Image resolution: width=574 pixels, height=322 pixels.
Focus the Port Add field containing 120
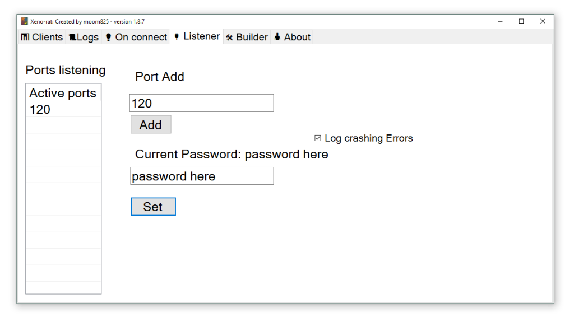(201, 103)
